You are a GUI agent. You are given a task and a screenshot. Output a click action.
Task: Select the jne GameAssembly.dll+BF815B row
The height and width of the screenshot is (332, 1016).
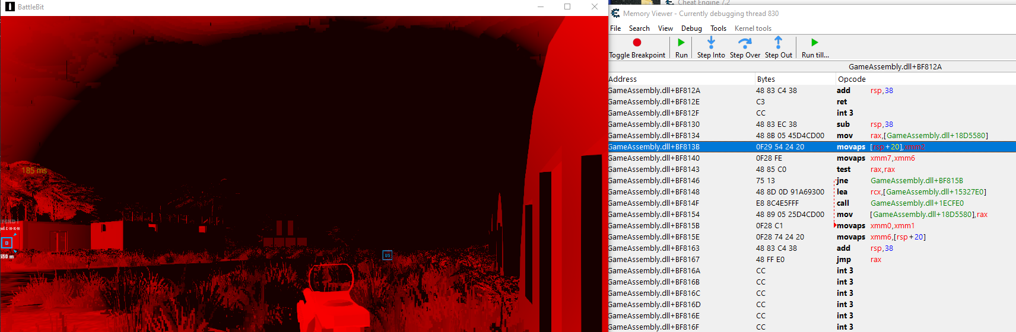point(812,181)
